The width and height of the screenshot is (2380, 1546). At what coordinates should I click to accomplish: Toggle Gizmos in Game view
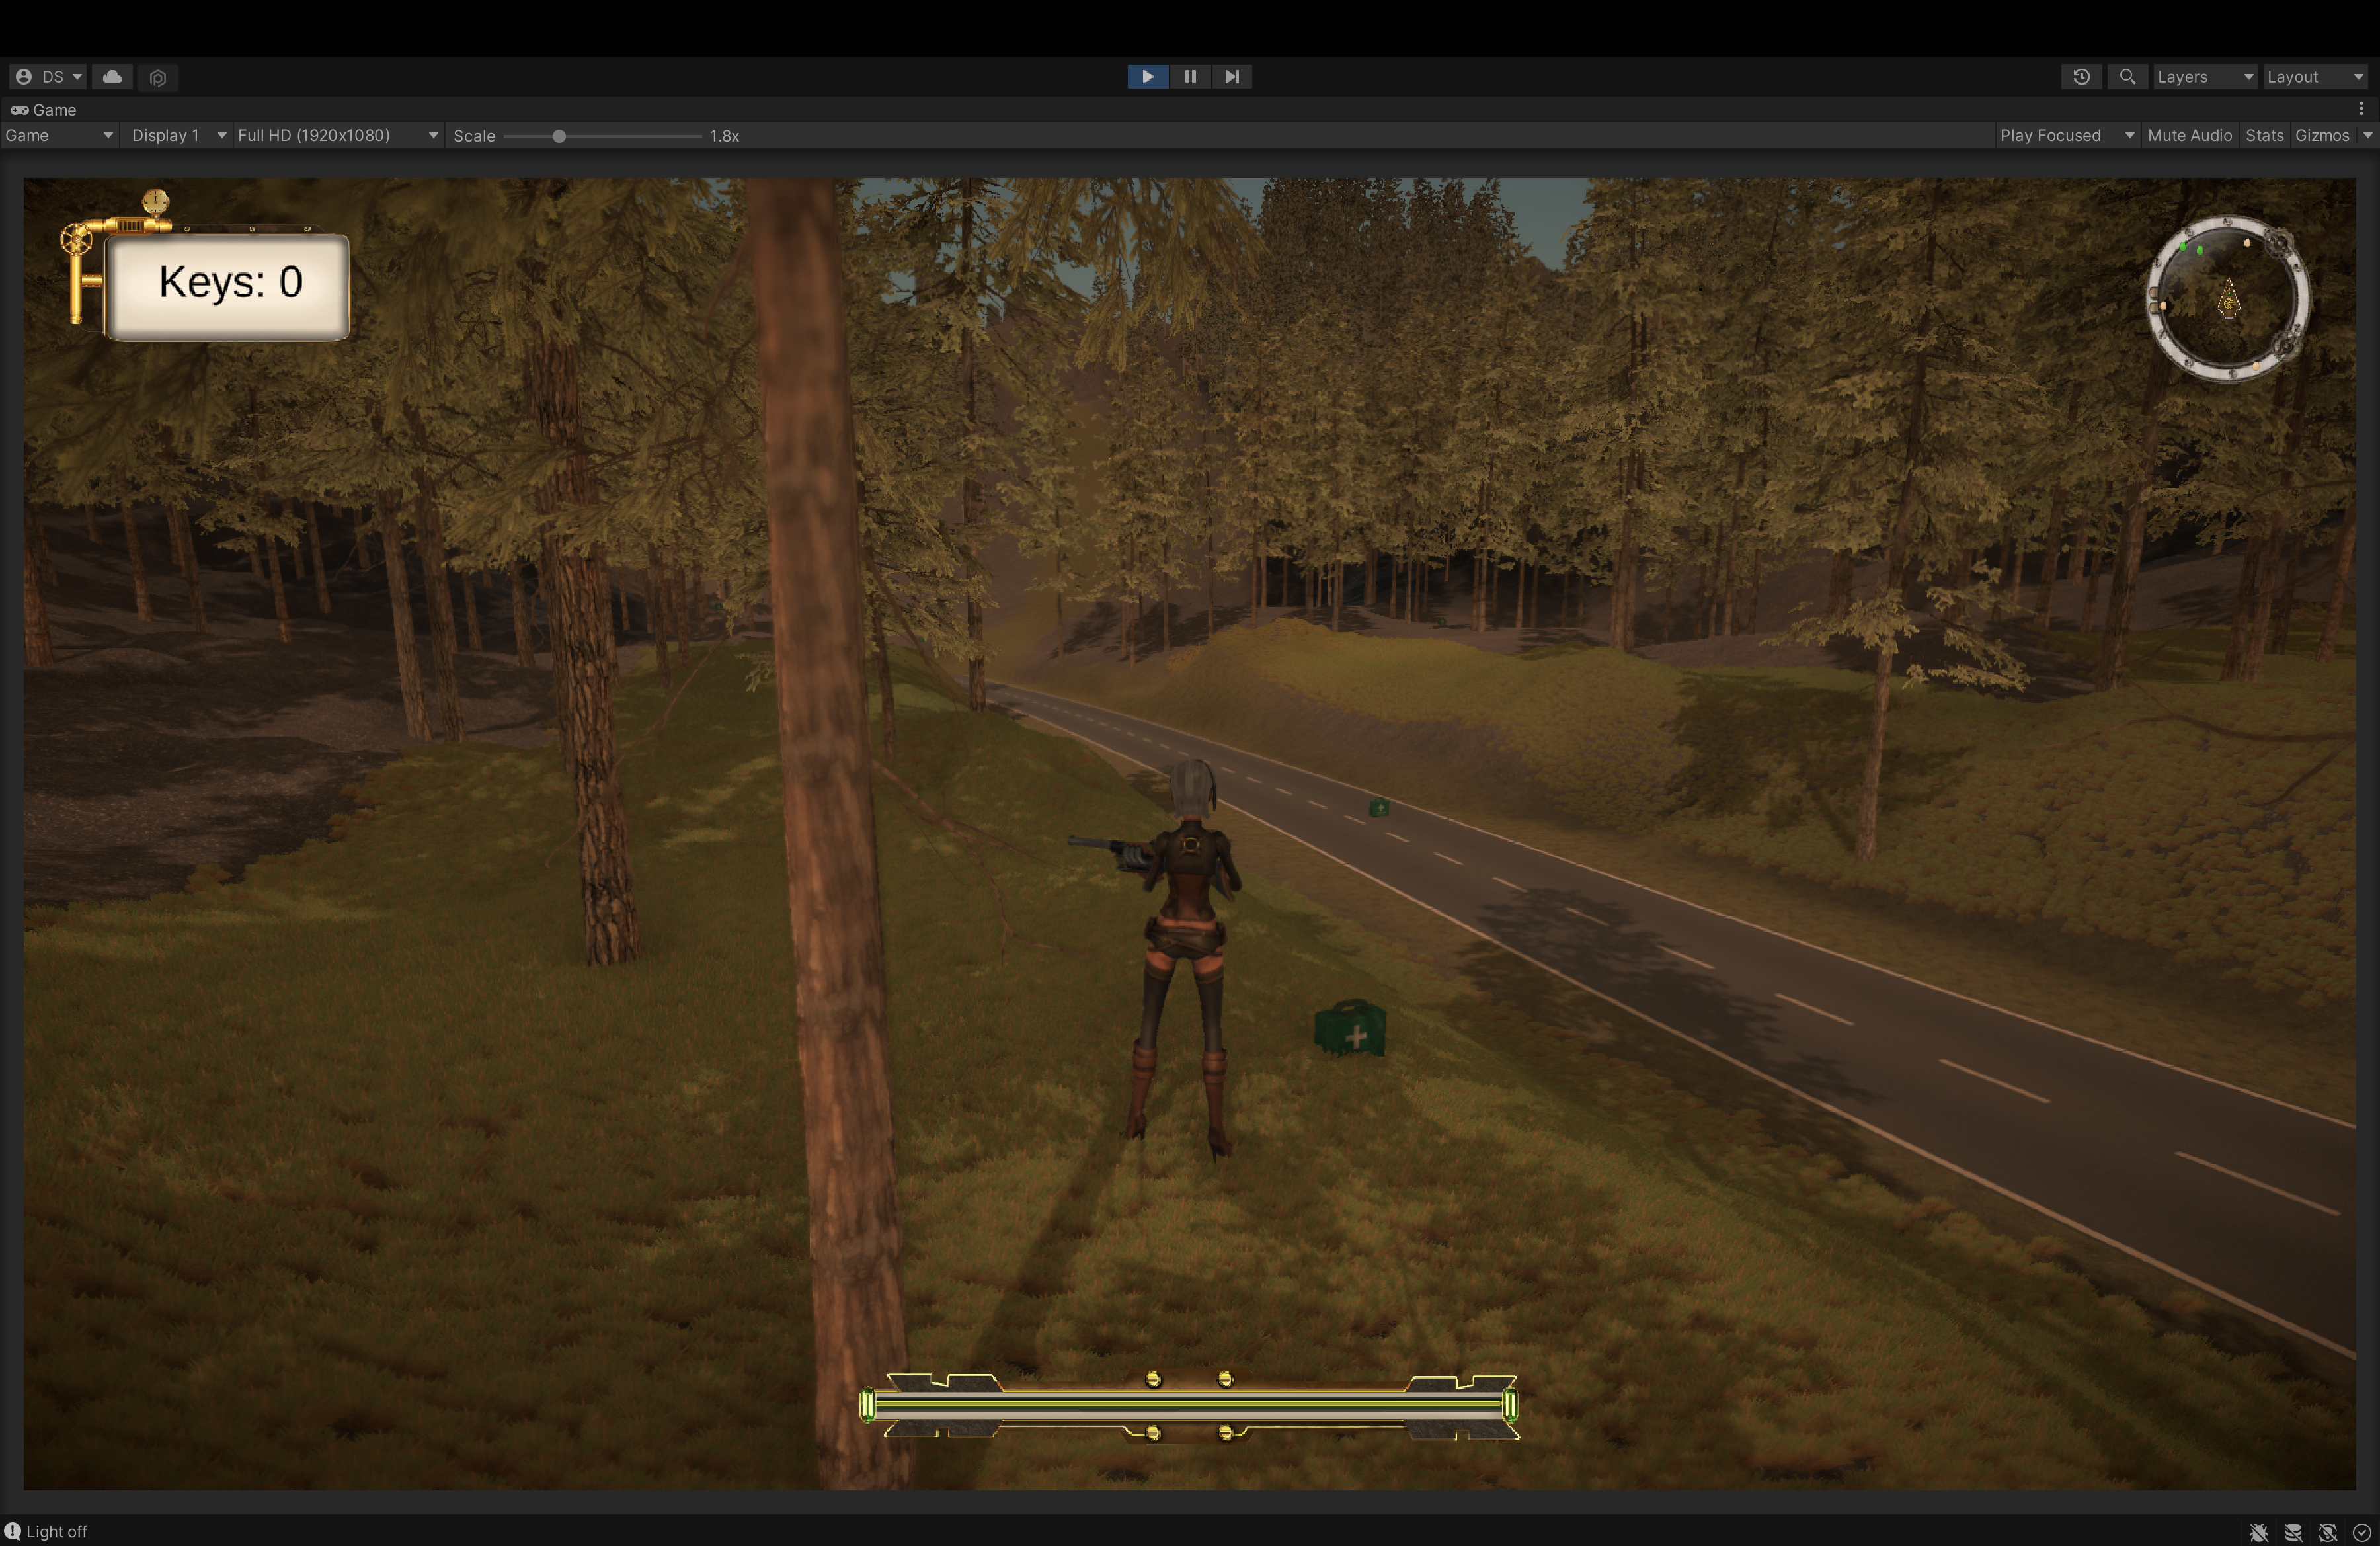tap(2321, 135)
